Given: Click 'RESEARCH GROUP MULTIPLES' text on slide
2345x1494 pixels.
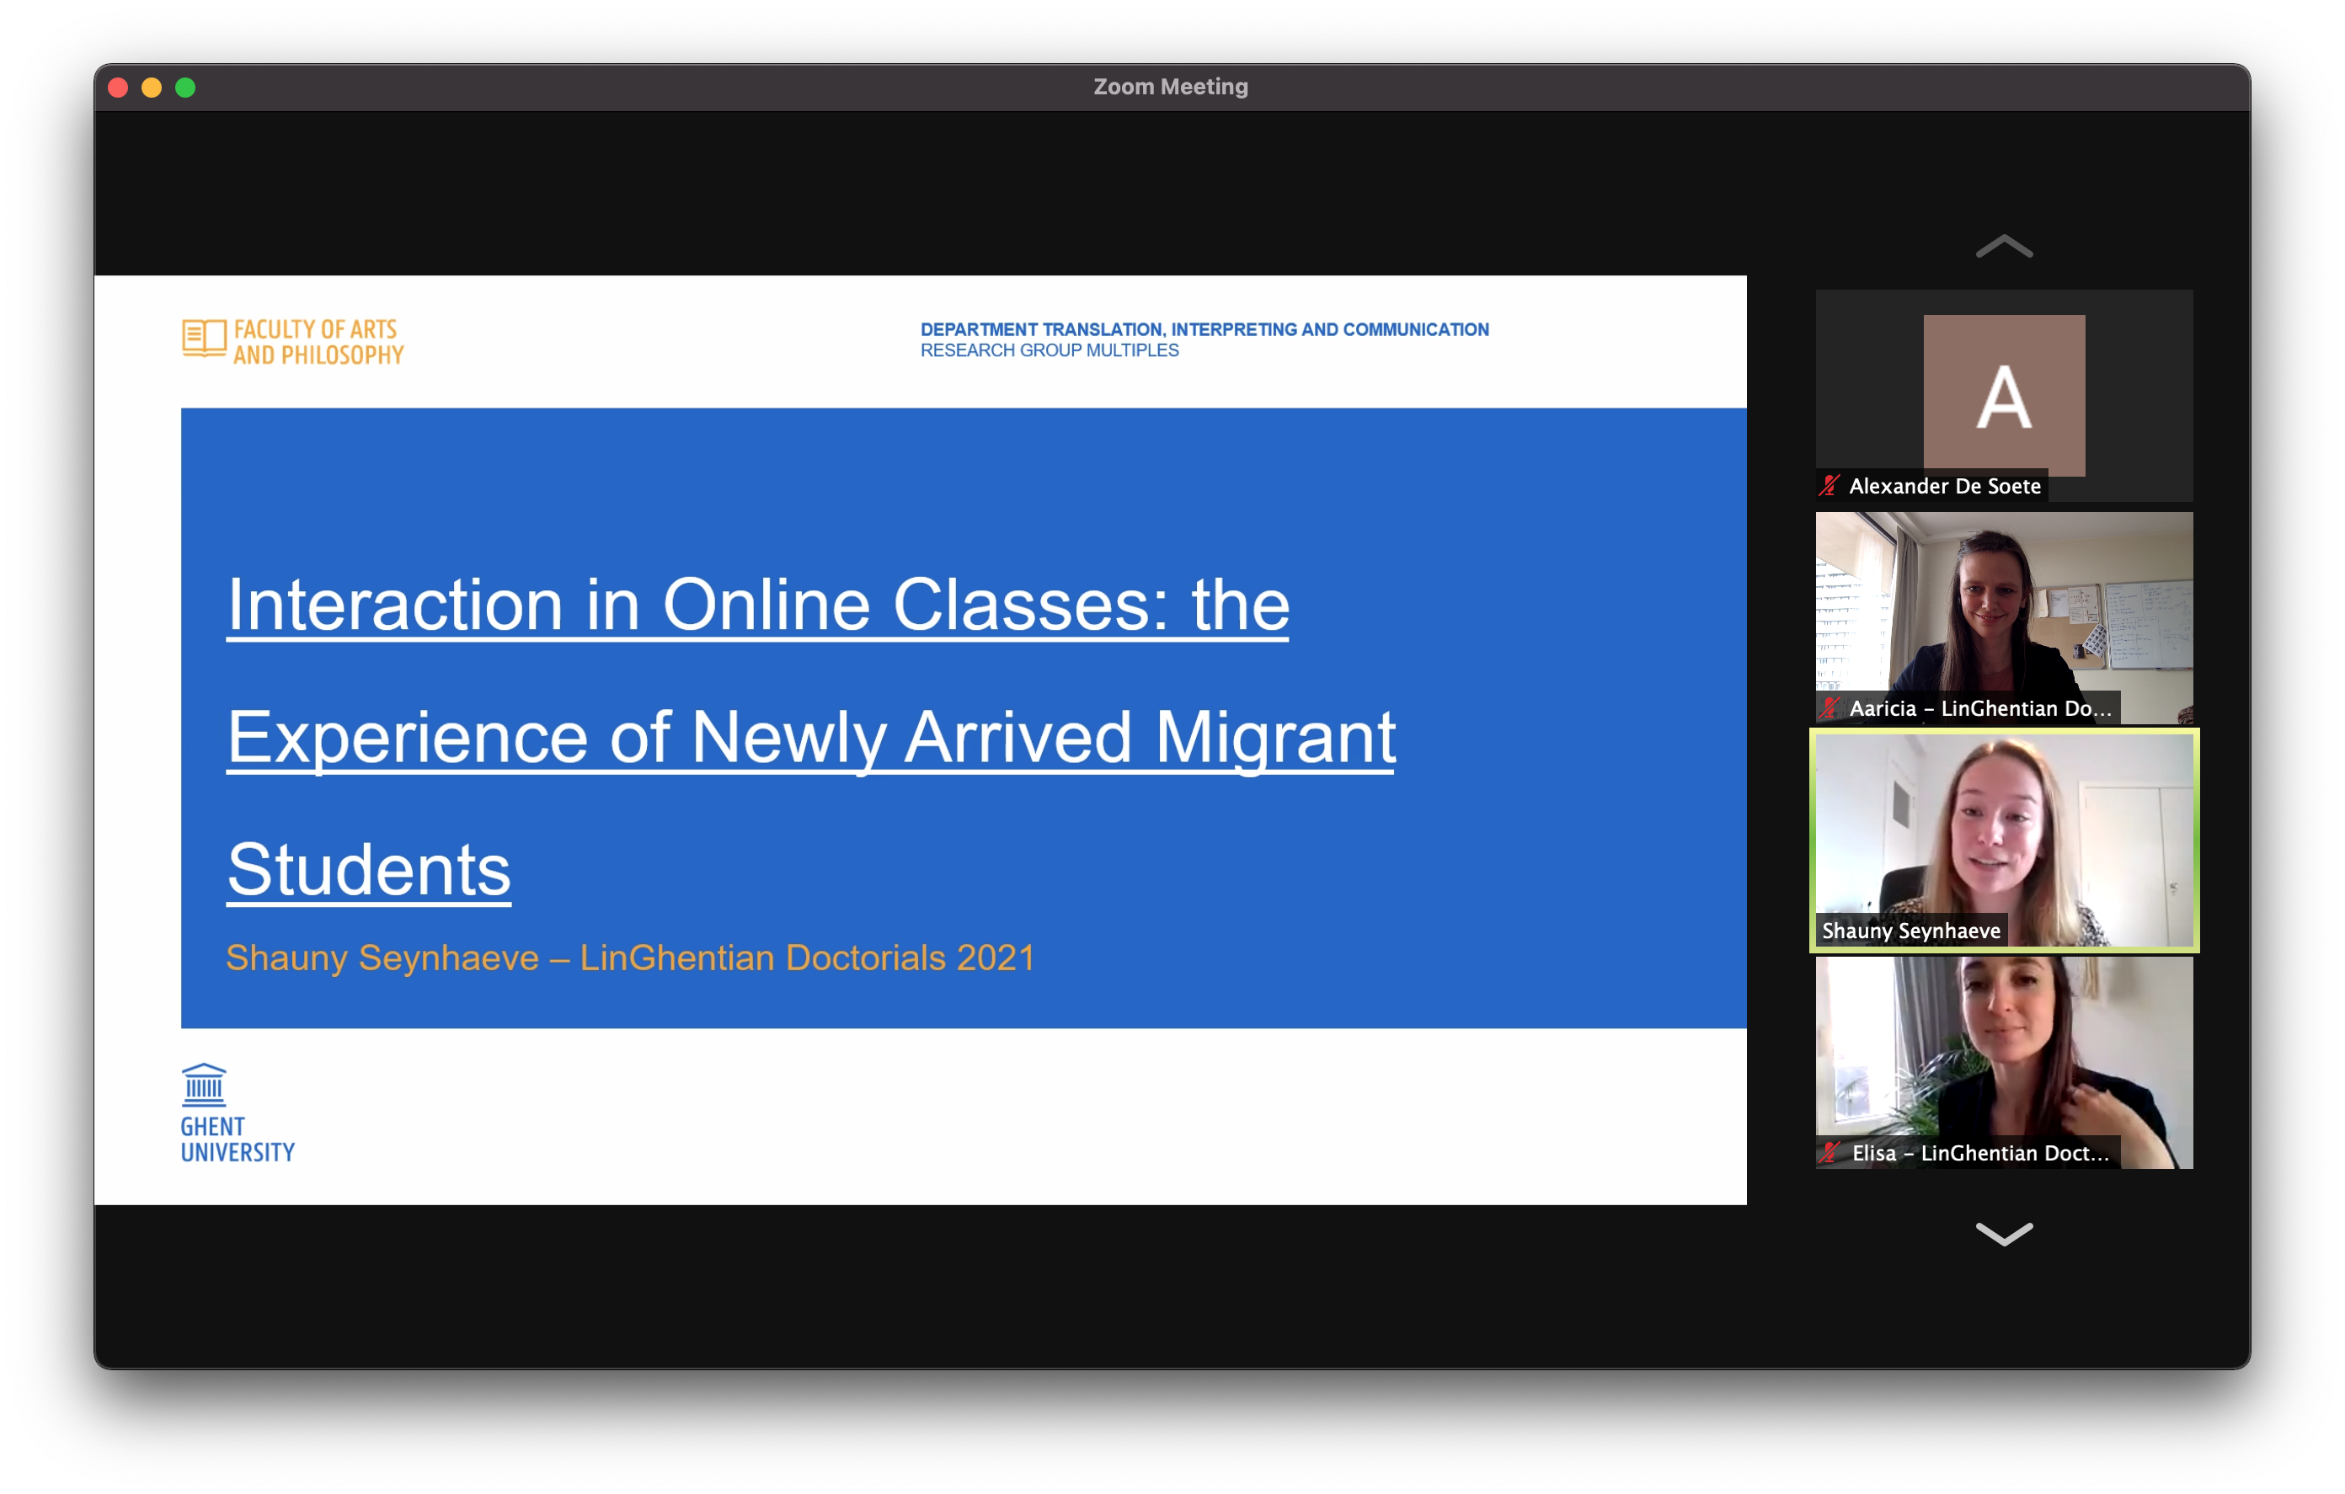Looking at the screenshot, I should (x=1049, y=350).
